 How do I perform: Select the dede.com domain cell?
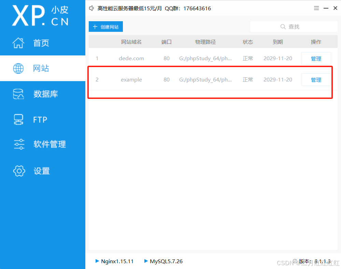(x=131, y=59)
